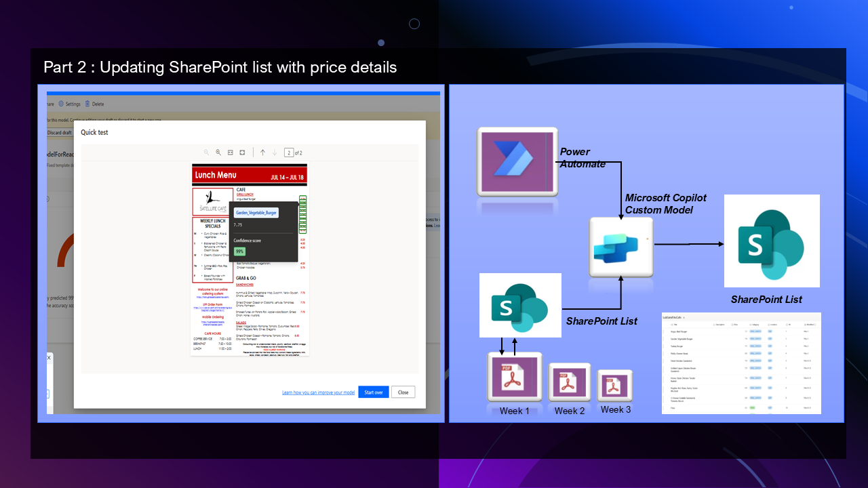Click the 7.75 extracted price value
Image resolution: width=868 pixels, height=488 pixels.
pos(238,224)
